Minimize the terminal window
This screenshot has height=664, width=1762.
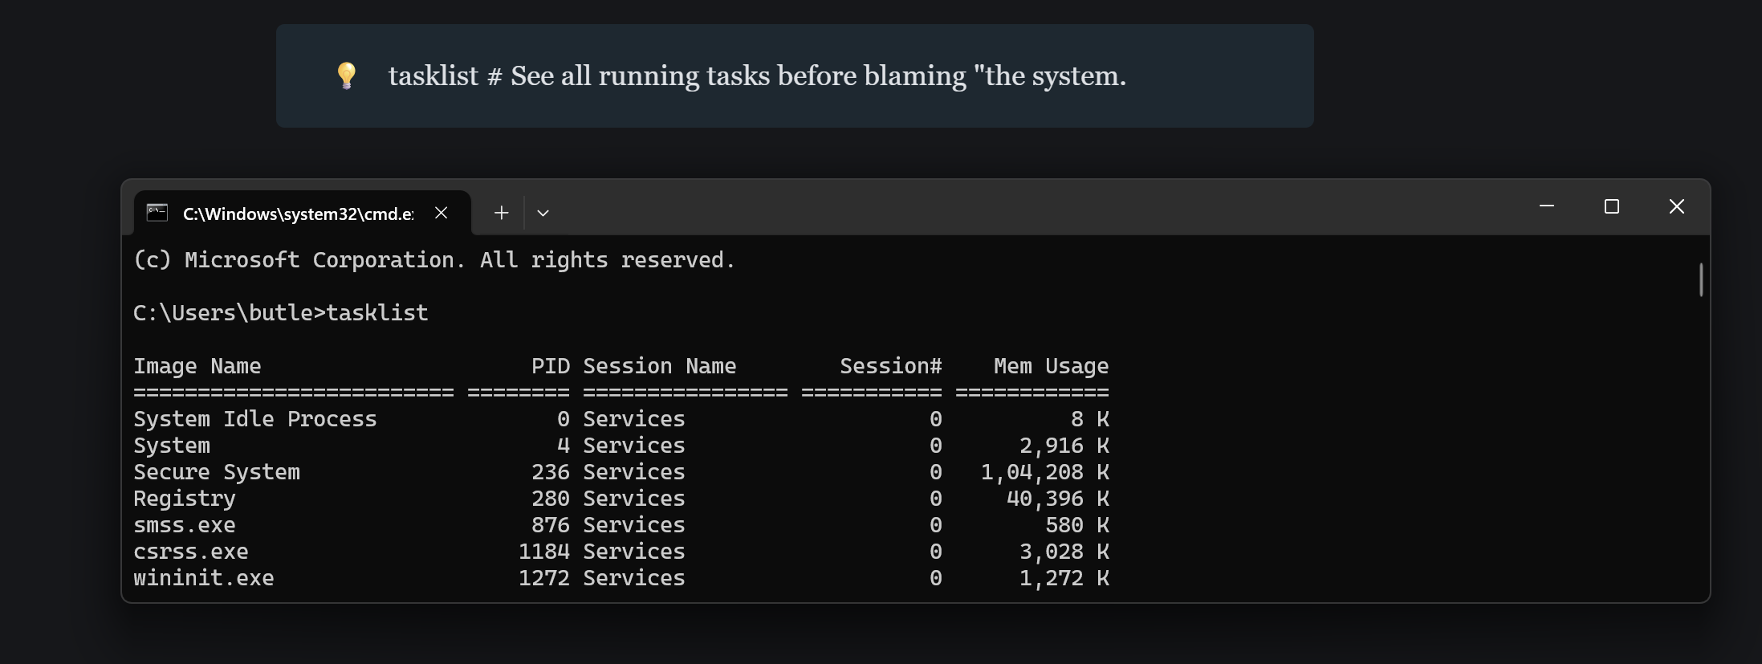click(1546, 207)
